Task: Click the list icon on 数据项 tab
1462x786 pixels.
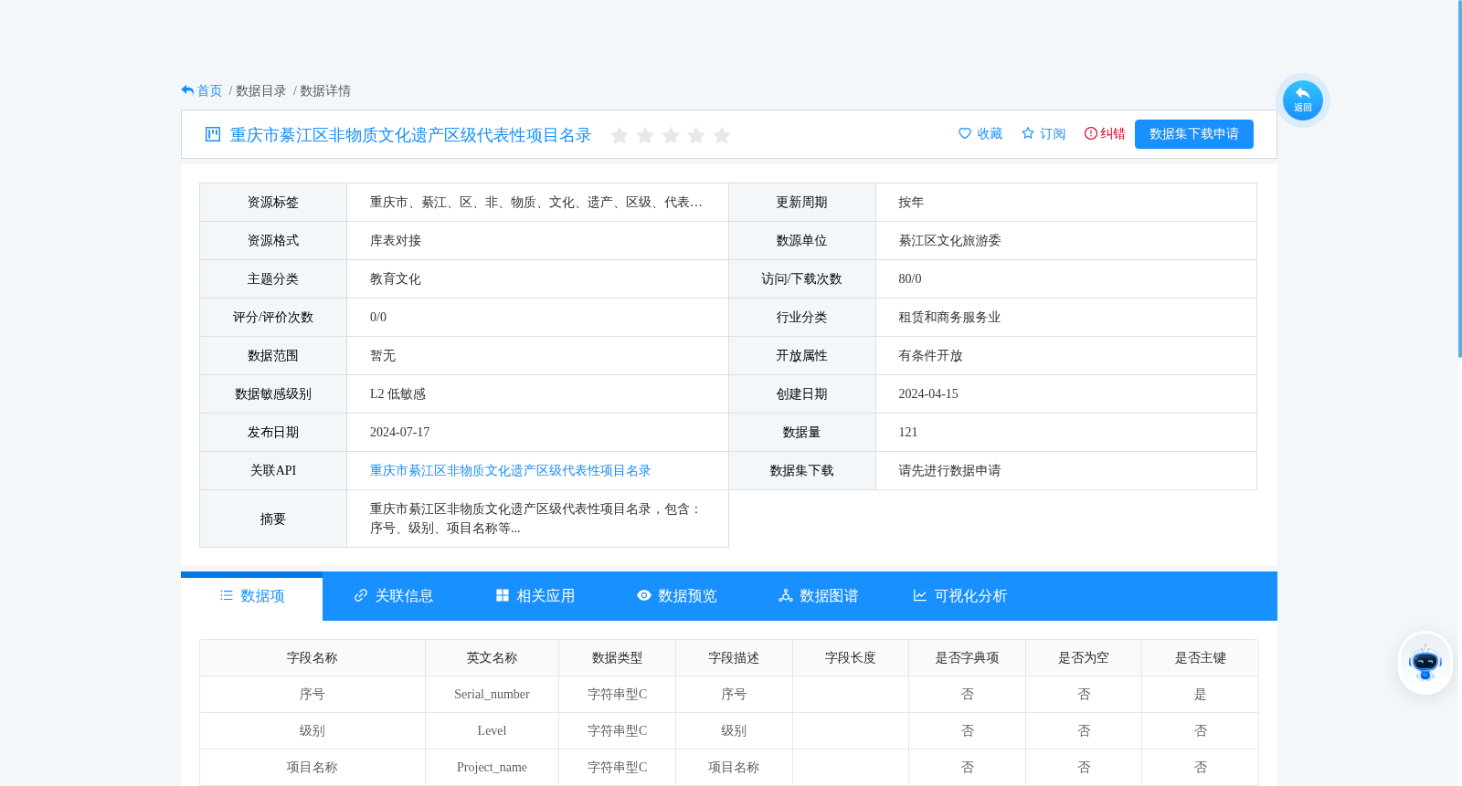Action: [x=227, y=595]
